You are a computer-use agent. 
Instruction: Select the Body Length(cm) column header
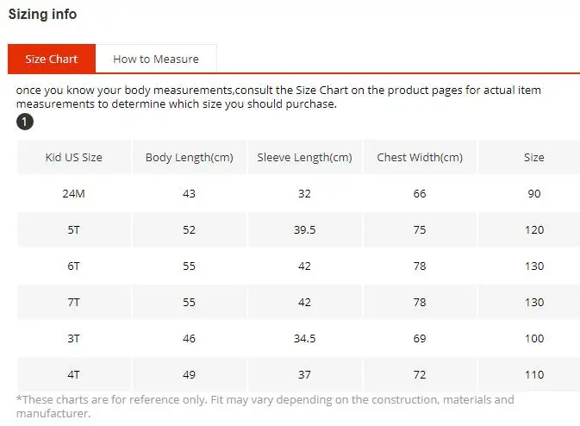tap(190, 157)
